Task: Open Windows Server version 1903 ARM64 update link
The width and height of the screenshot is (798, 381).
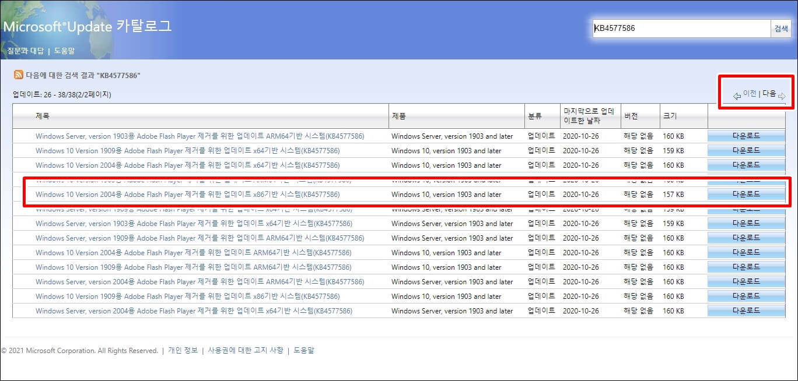Action: click(x=199, y=136)
